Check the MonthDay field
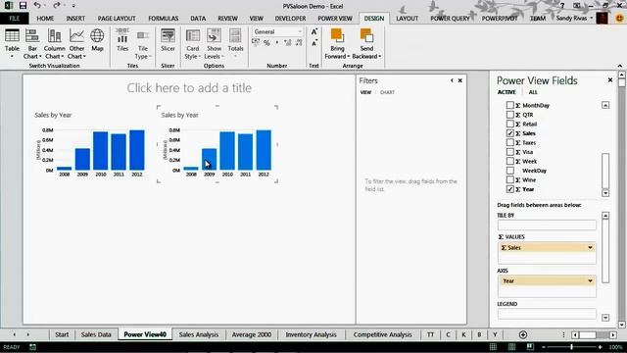Screen dimensions: 627x353 [509, 105]
